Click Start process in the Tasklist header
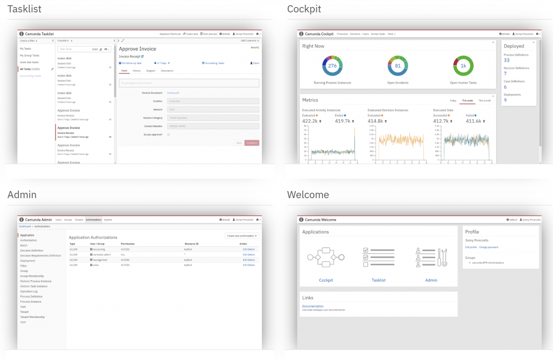This screenshot has height=360, width=553. (209, 34)
